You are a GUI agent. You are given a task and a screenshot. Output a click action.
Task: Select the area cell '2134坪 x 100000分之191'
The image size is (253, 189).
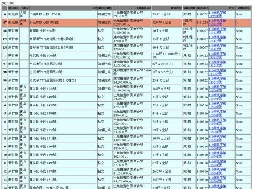(167, 56)
